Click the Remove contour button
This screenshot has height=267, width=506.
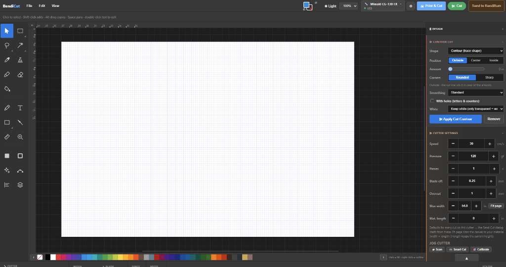[x=494, y=119]
